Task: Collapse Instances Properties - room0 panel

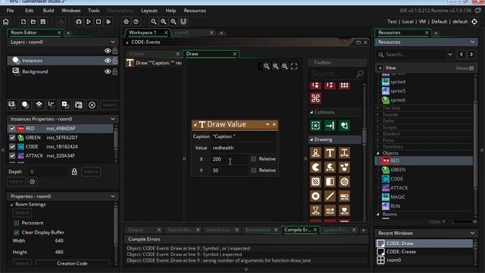Action: tap(113, 119)
